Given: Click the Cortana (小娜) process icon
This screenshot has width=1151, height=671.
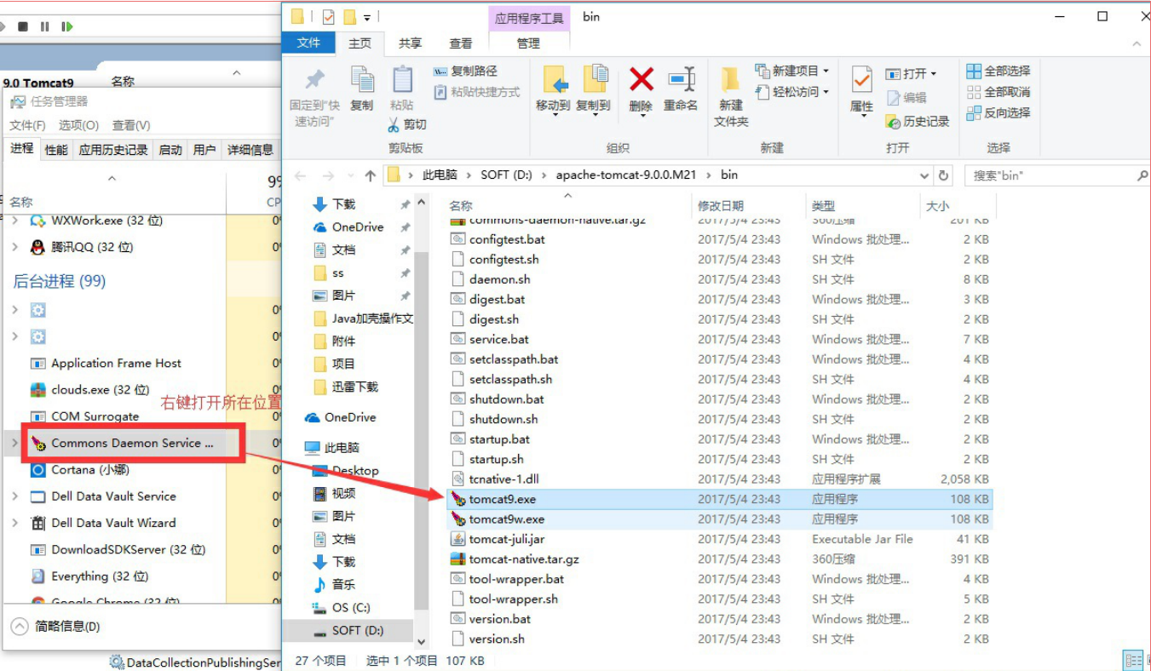Looking at the screenshot, I should (37, 470).
